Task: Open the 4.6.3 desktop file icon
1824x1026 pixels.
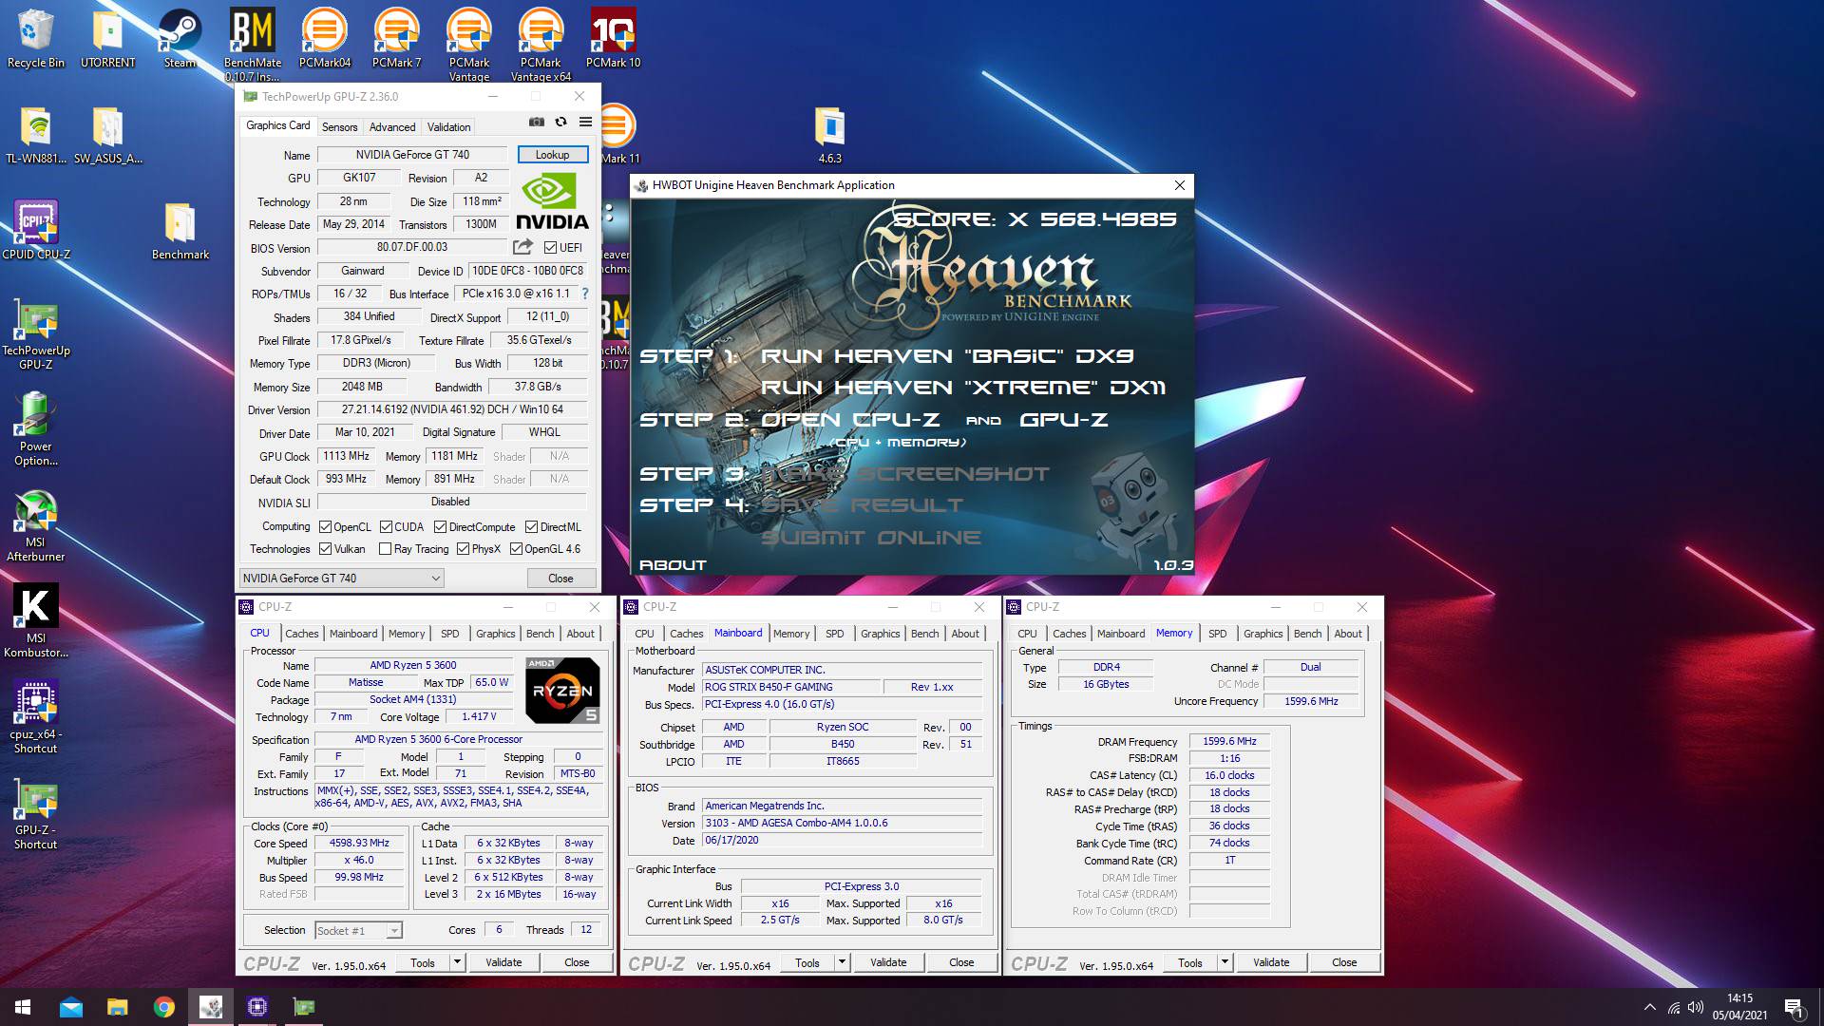Action: pyautogui.click(x=829, y=136)
